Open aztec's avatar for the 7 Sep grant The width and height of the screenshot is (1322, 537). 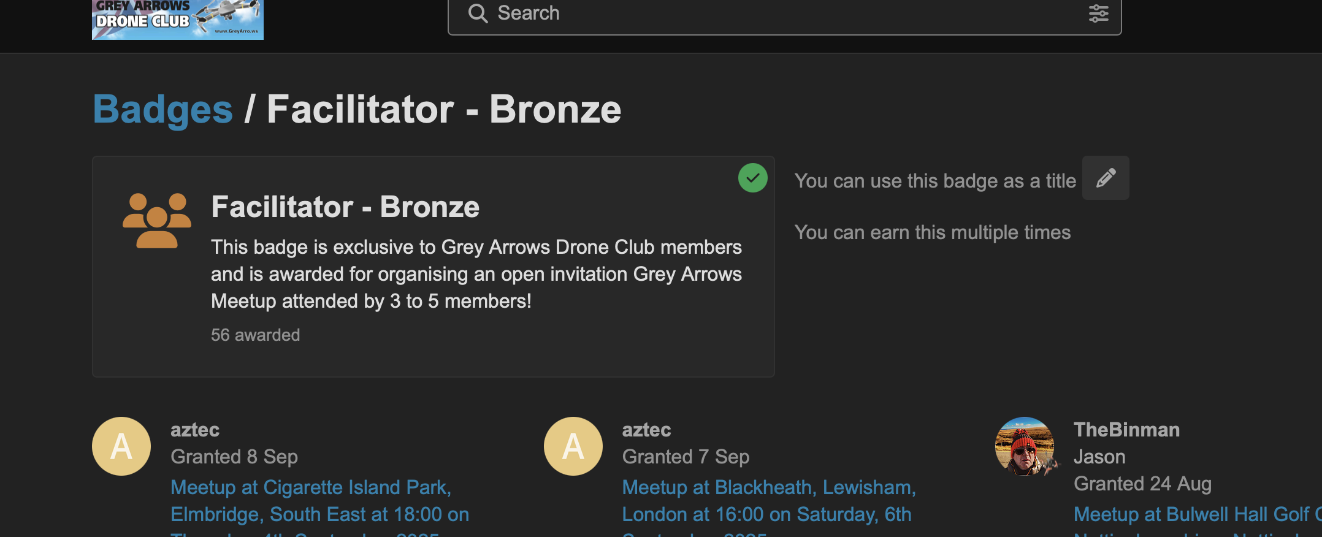pyautogui.click(x=573, y=446)
